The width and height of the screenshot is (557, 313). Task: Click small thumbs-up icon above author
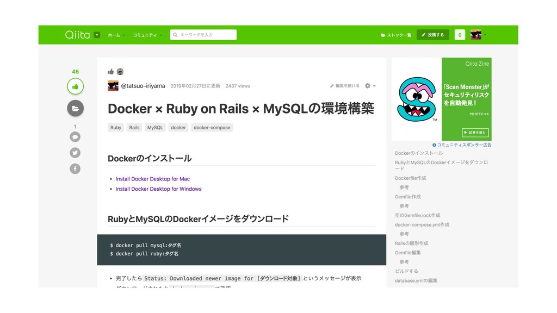click(x=111, y=72)
